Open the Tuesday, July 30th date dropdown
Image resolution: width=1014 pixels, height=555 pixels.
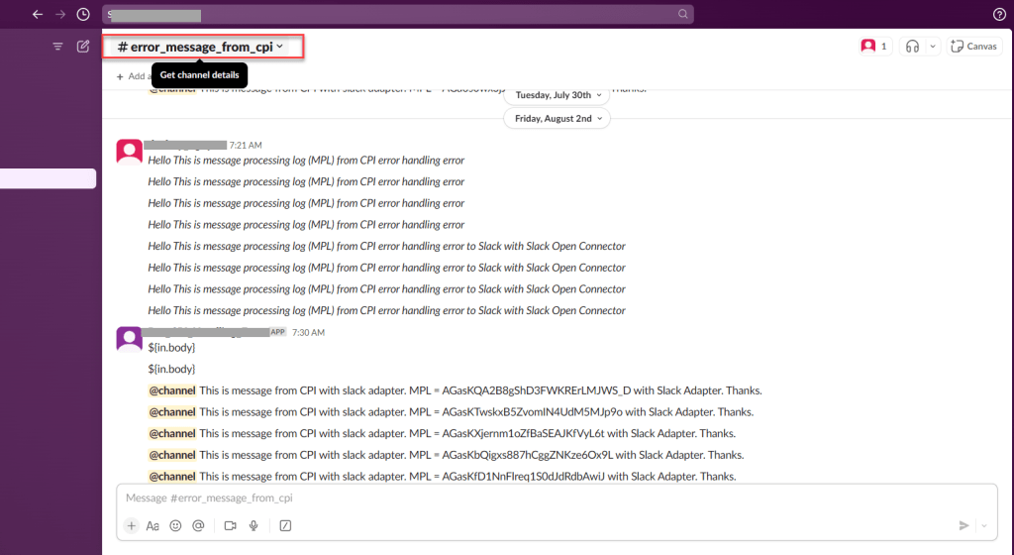(x=557, y=95)
